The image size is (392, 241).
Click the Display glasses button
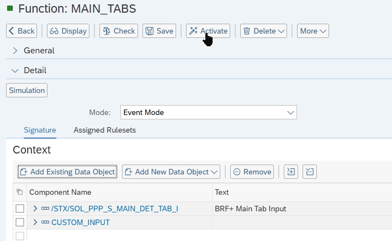pyautogui.click(x=68, y=31)
